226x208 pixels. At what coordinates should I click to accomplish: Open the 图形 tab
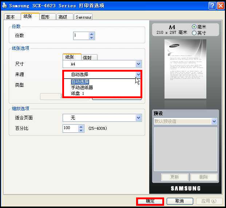(47, 17)
